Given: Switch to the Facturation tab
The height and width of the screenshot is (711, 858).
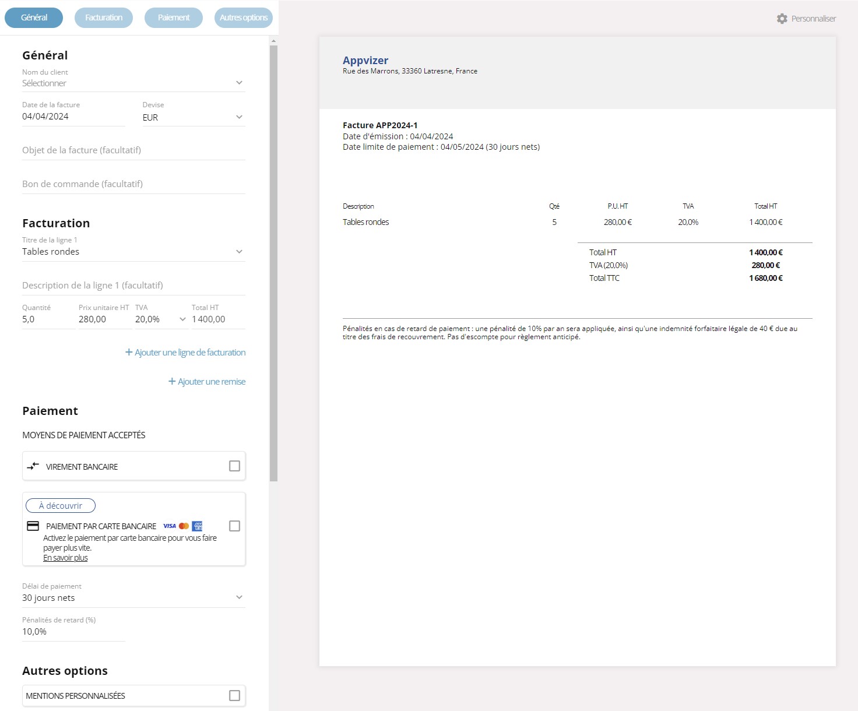Looking at the screenshot, I should point(104,17).
